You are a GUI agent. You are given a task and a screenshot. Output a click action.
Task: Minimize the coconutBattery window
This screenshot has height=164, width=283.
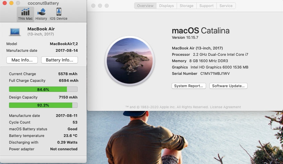(11, 3)
